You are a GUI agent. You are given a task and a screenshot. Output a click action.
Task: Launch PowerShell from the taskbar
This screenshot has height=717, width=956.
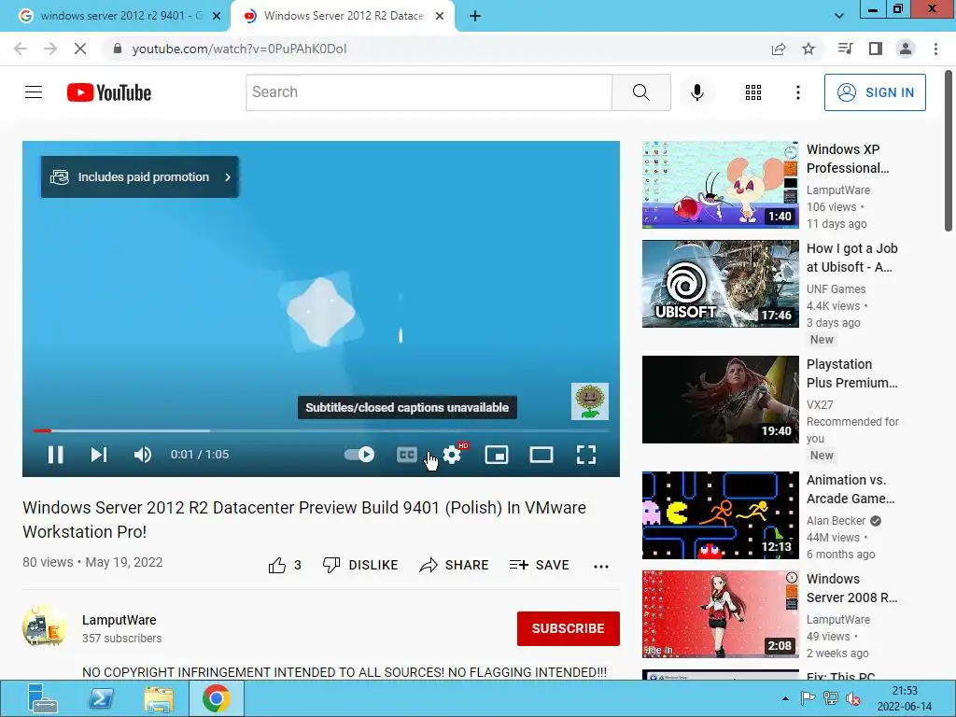(102, 698)
